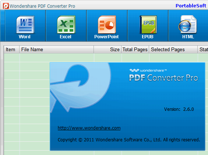
Task: Click the Selected Pages column header
Action: coord(173,49)
